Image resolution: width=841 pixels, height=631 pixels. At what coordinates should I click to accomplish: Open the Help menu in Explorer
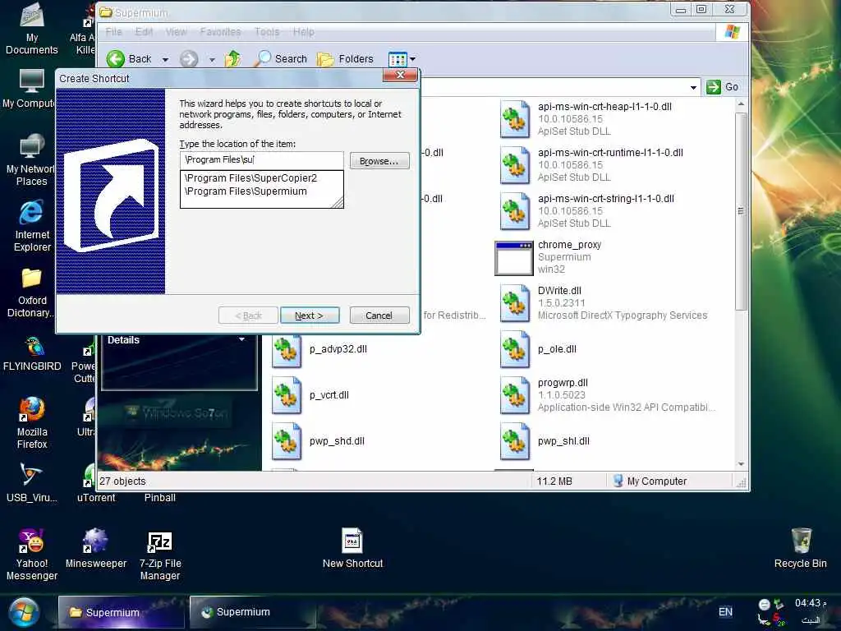[304, 32]
